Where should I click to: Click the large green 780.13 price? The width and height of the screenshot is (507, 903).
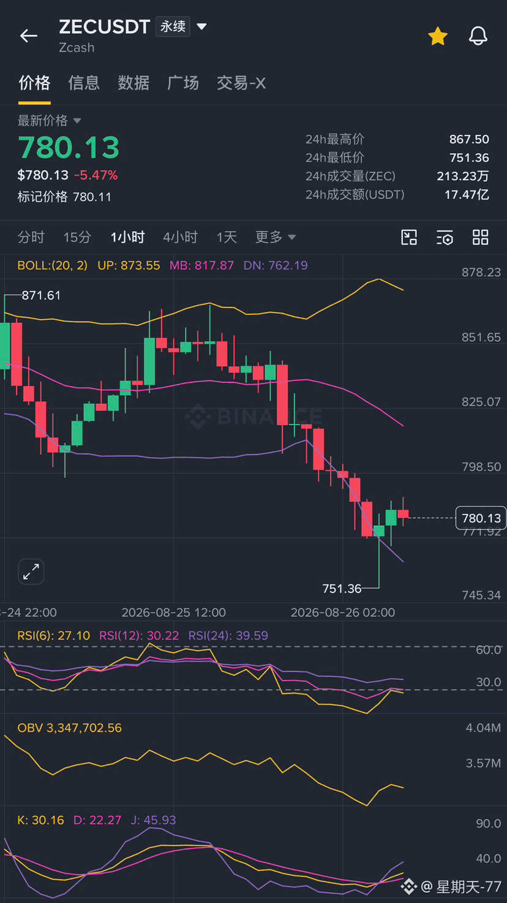[69, 148]
